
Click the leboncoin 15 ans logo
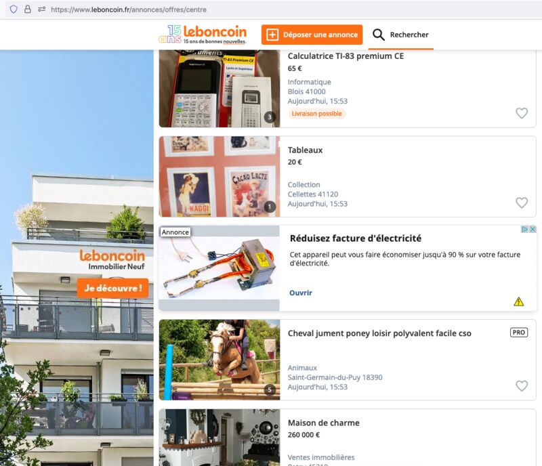click(x=203, y=35)
